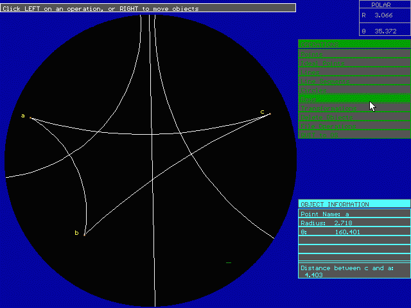The width and height of the screenshot is (411, 308).
Task: Click the θ: 160.401 info row
Action: 354,232
